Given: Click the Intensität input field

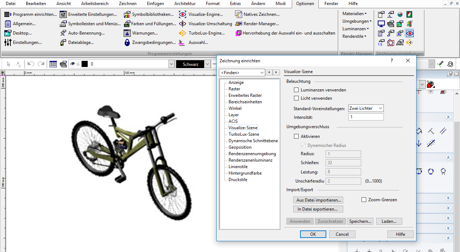Looking at the screenshot, I should 366,117.
